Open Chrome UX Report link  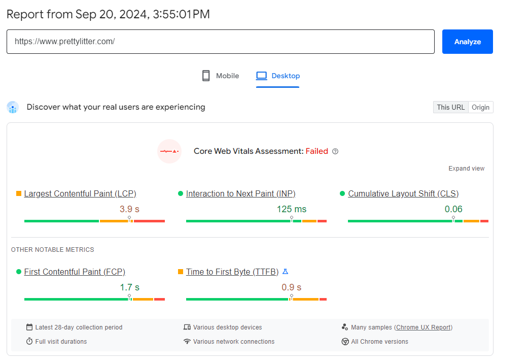click(x=423, y=327)
